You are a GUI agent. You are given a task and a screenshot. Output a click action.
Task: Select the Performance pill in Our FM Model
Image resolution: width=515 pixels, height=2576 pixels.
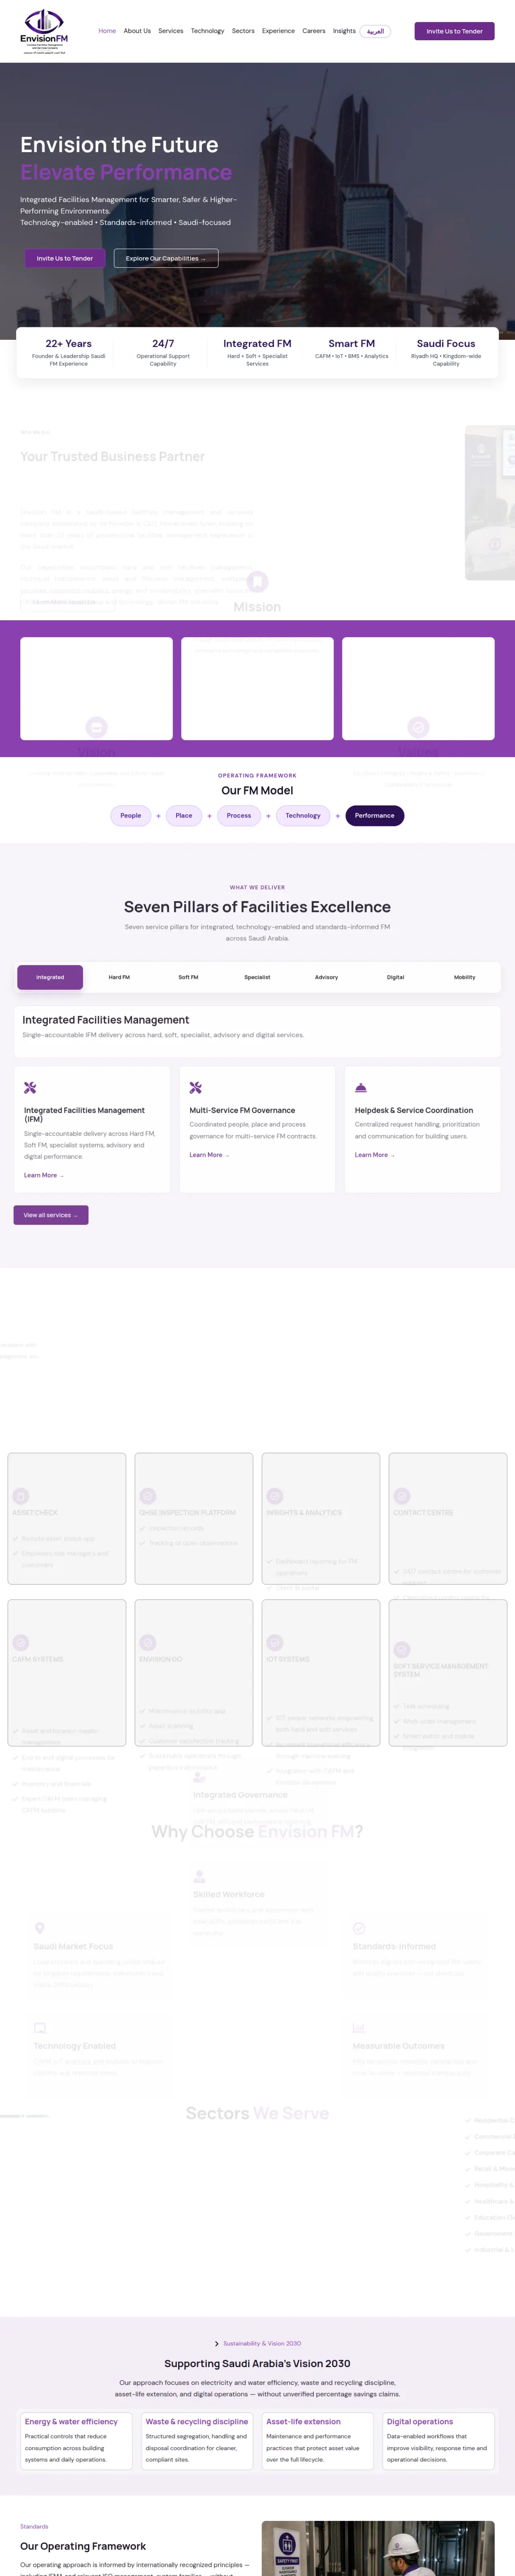click(x=375, y=815)
